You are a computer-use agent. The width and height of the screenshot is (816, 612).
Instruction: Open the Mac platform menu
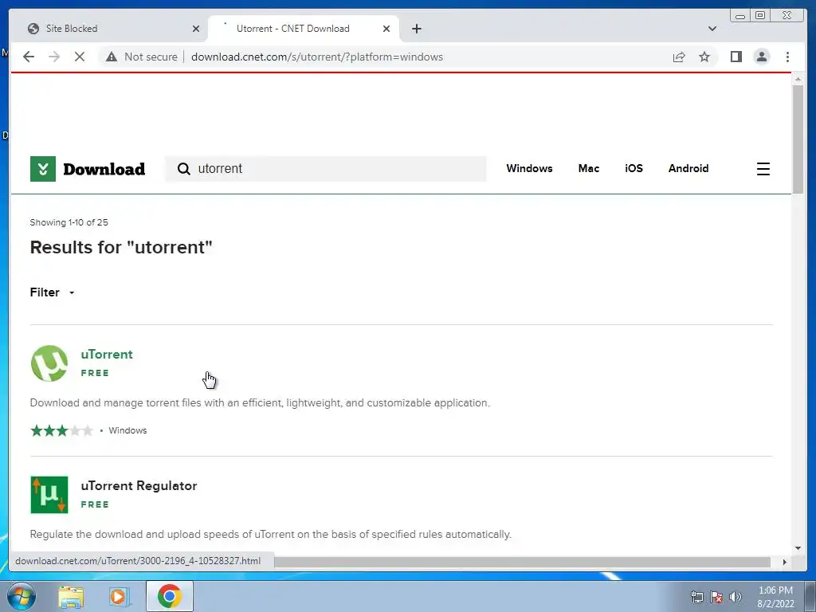589,168
